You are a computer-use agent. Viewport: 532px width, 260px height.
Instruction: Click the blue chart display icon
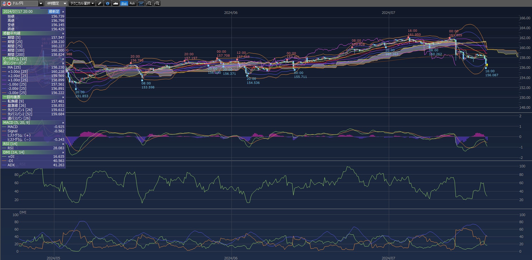click(141, 3)
